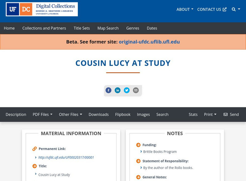
Task: Expand the About dropdown menu
Action: (185, 10)
